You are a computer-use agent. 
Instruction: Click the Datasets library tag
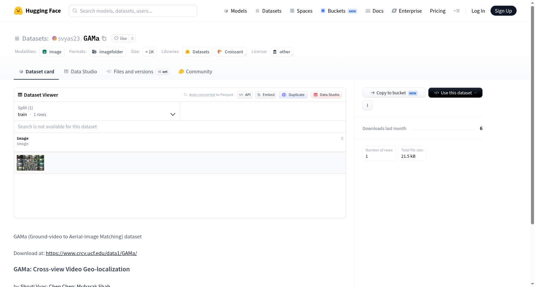click(197, 52)
